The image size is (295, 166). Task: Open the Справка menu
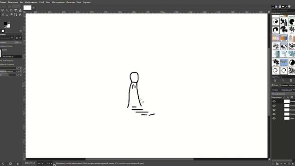tap(87, 2)
